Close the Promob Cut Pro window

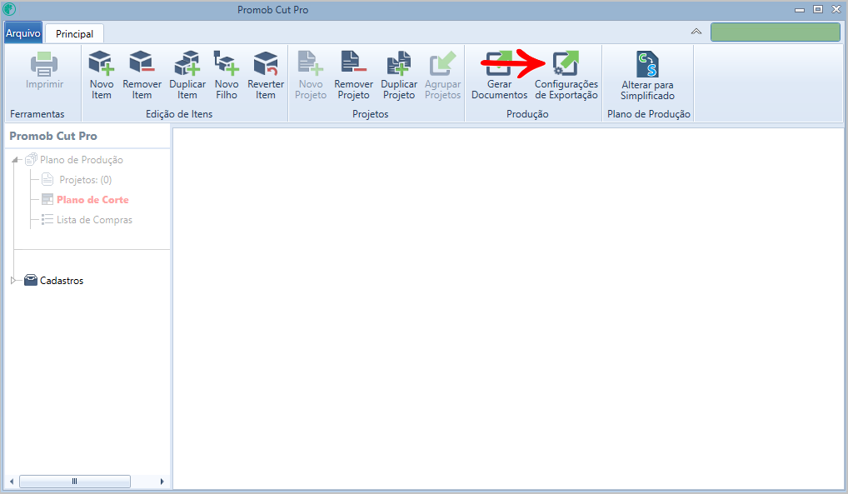[x=836, y=9]
